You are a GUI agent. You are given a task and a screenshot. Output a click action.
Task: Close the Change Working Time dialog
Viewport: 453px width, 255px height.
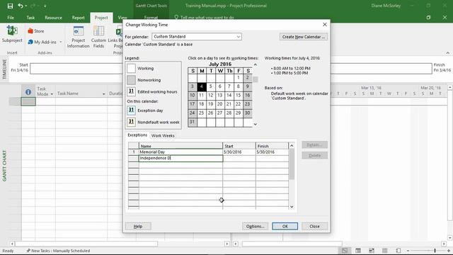[x=325, y=25]
